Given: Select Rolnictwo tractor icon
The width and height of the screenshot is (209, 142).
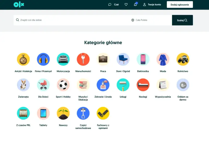Looking at the screenshot, I should pos(183,59).
